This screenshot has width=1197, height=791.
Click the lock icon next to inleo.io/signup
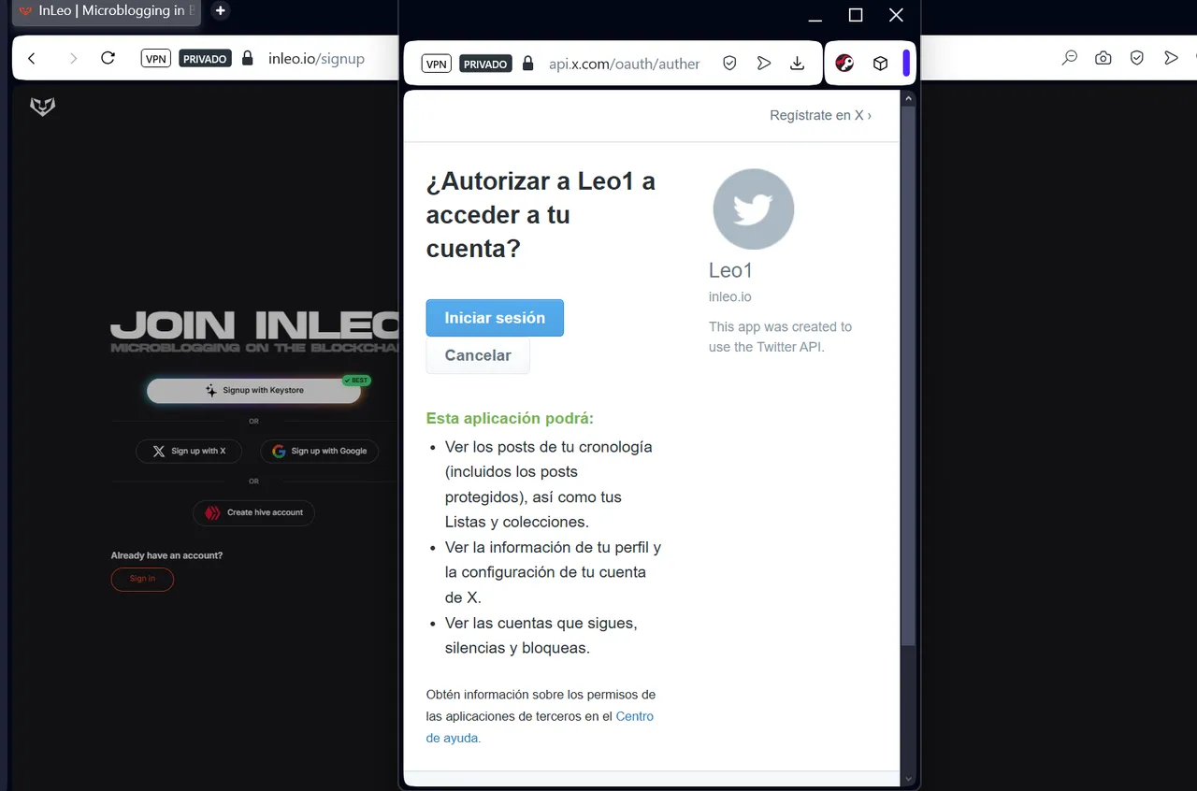coord(248,58)
